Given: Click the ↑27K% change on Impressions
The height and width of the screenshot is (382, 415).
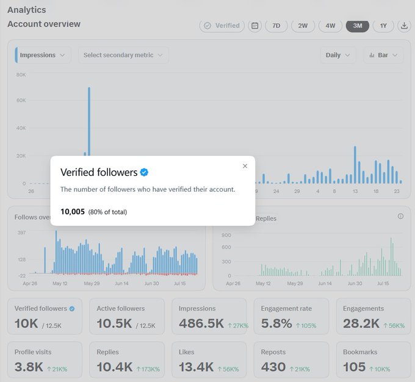Looking at the screenshot, I should tap(238, 326).
